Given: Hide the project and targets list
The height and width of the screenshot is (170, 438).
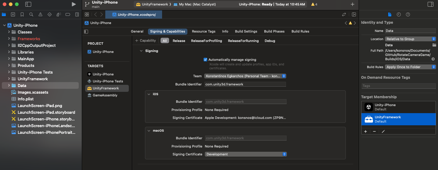Looking at the screenshot, I should click(86, 31).
